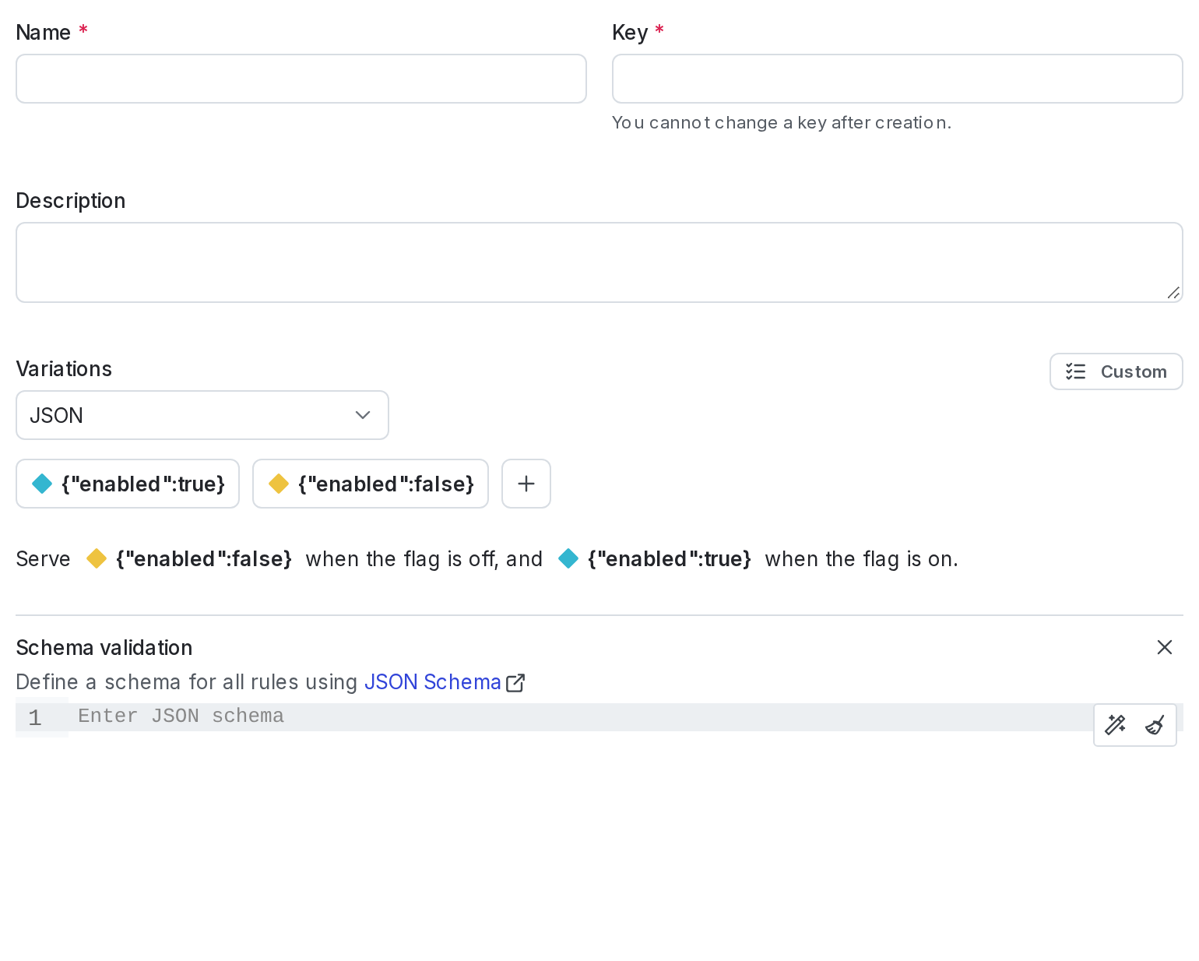Click the "Schema validation" heading
This screenshot has height=961, width=1199.
click(x=104, y=648)
